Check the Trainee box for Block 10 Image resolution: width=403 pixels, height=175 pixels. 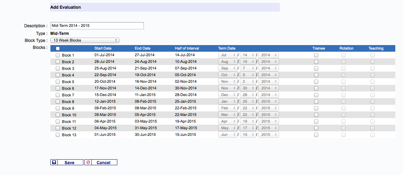click(x=316, y=115)
